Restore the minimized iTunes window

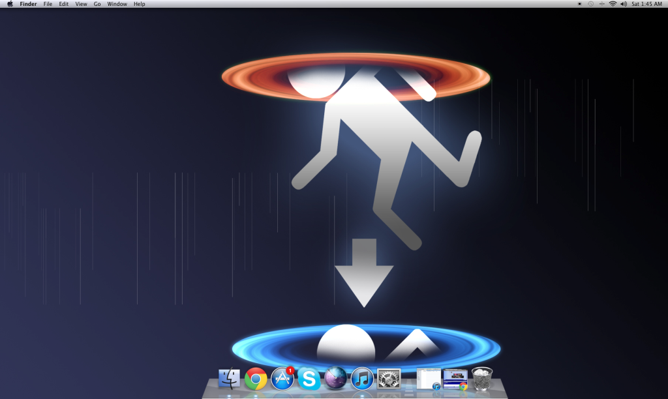[429, 379]
